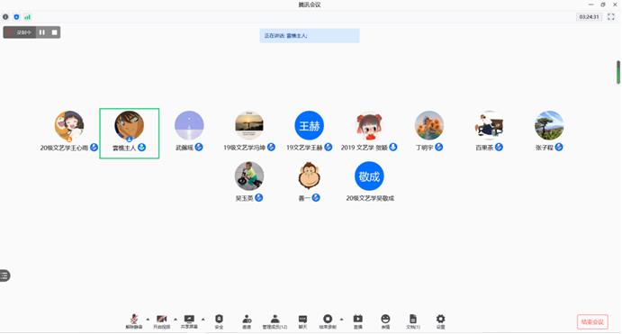Select the 王赫 participant avatar
This screenshot has height=334, width=622.
(x=309, y=125)
